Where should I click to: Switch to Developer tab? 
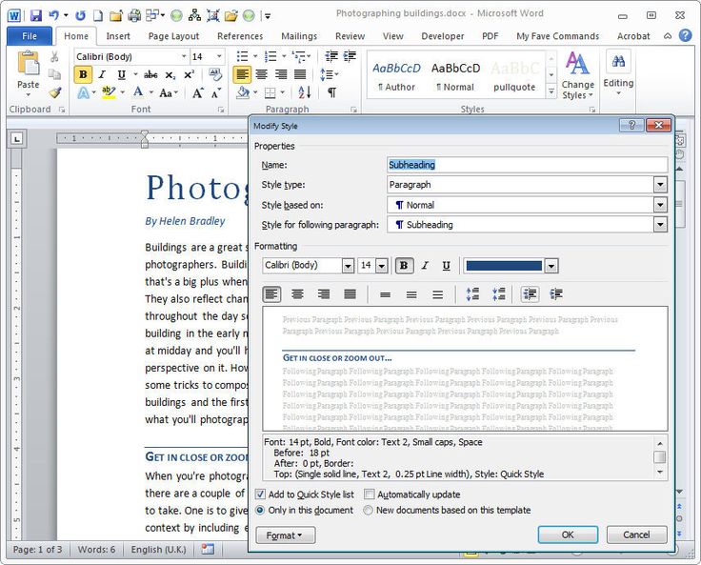point(443,36)
